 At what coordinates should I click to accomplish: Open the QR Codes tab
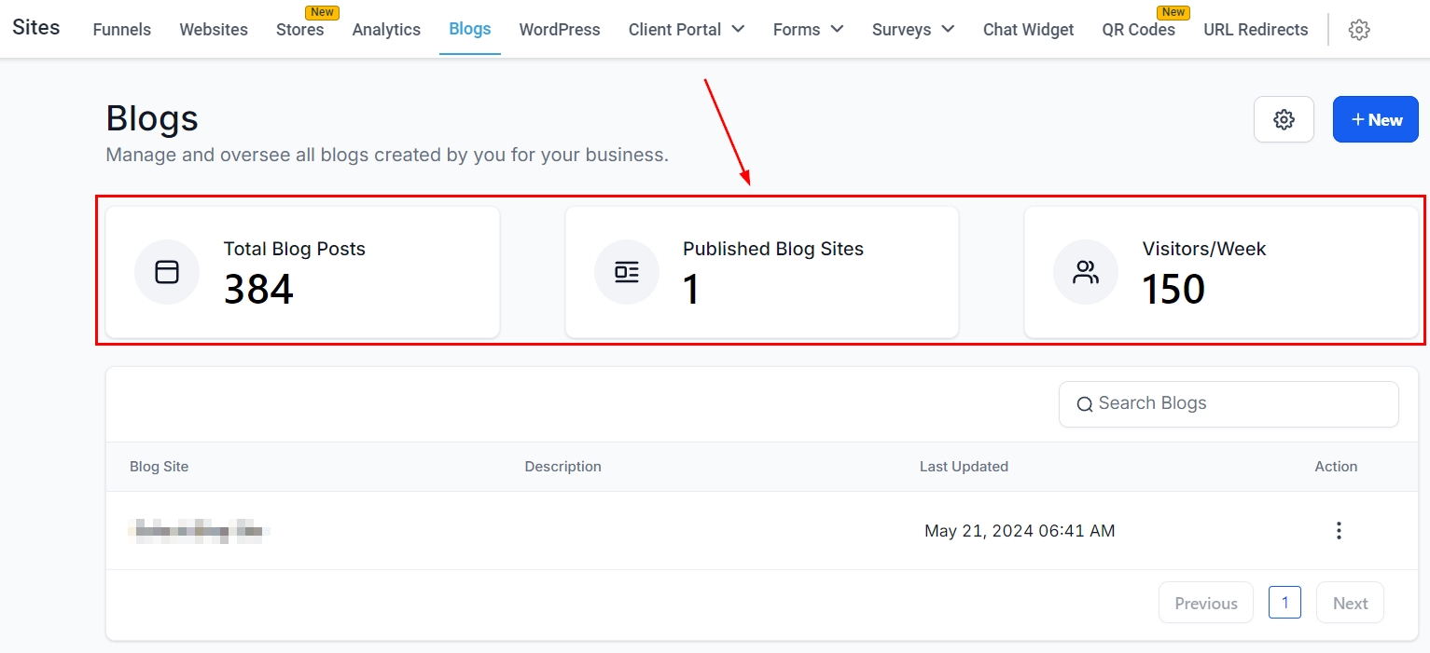(x=1138, y=30)
